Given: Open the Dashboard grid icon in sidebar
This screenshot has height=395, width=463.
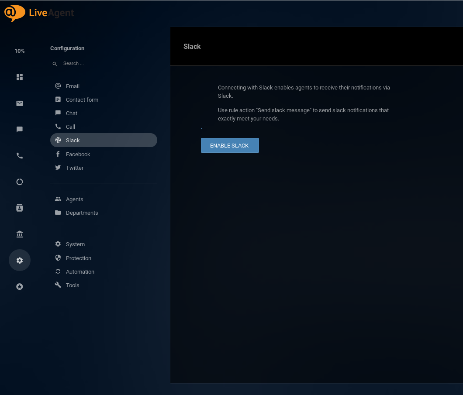Looking at the screenshot, I should pyautogui.click(x=20, y=77).
